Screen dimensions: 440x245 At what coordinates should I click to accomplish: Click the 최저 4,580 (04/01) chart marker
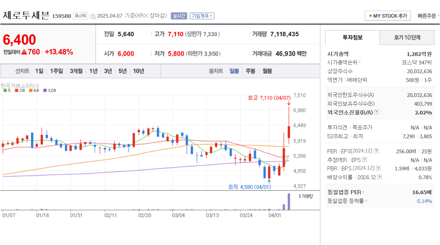pyautogui.click(x=250, y=187)
